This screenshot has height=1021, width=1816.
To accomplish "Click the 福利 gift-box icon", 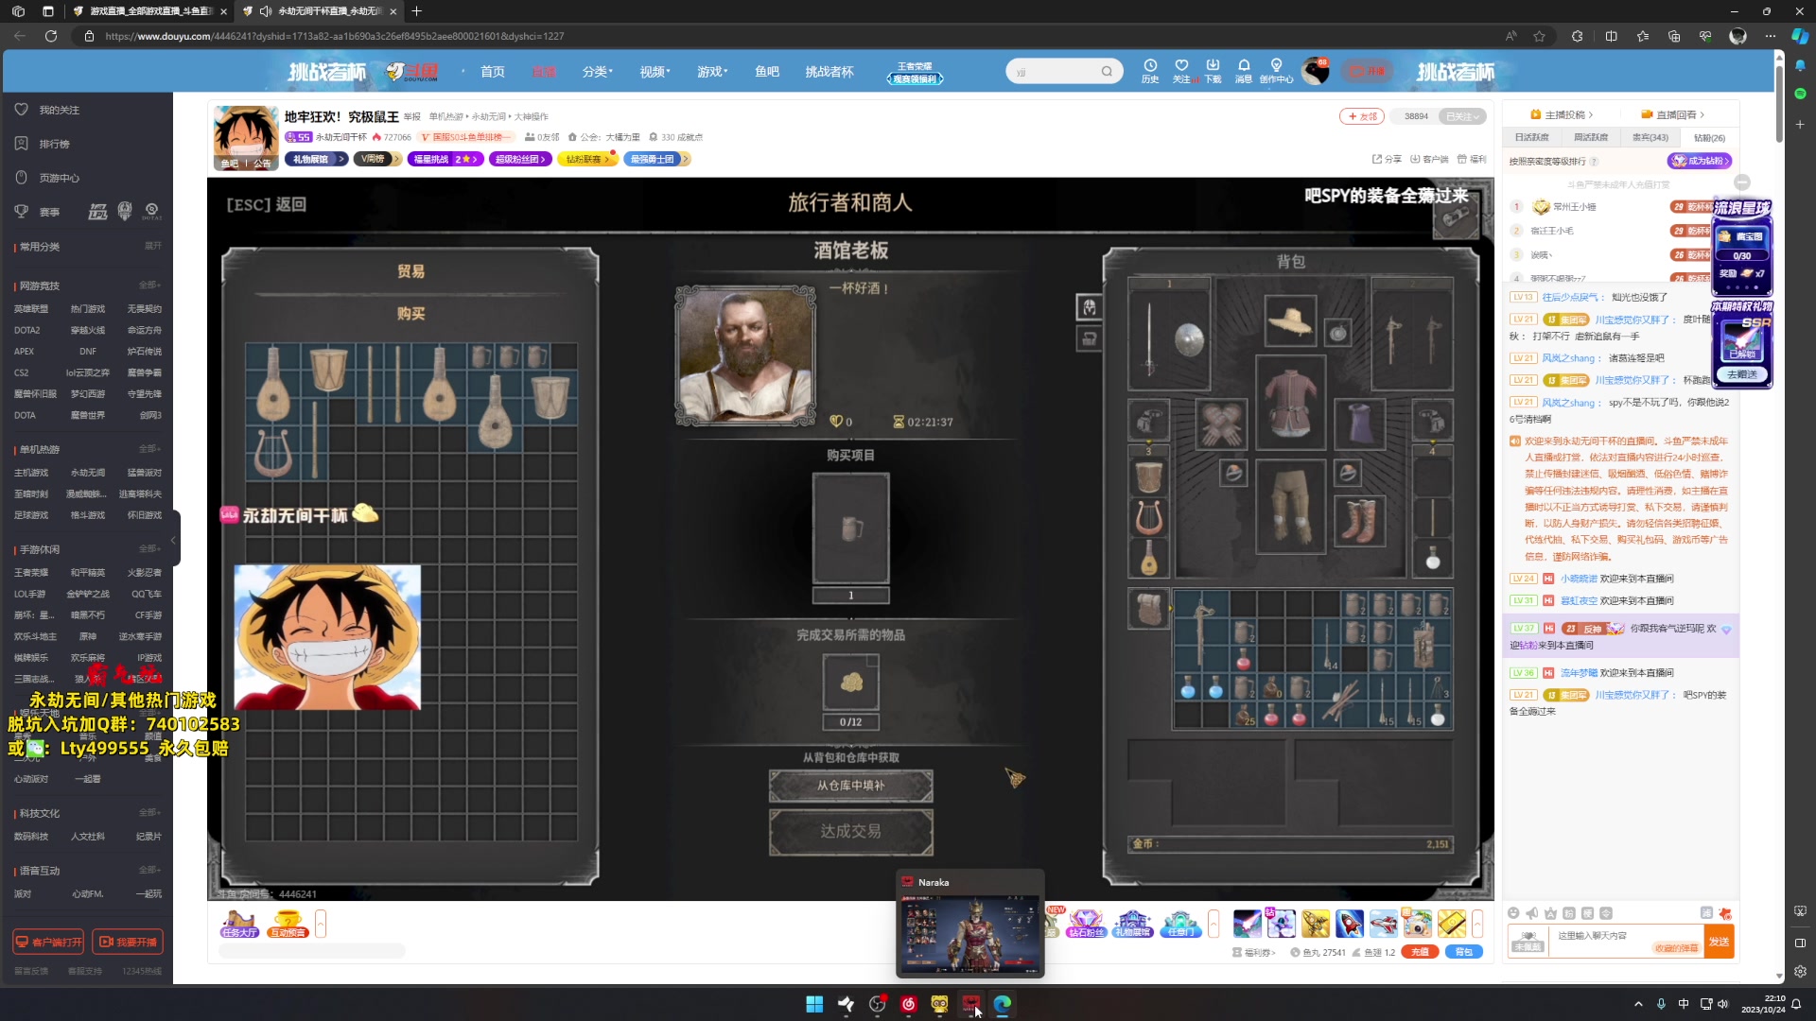I will (1472, 159).
